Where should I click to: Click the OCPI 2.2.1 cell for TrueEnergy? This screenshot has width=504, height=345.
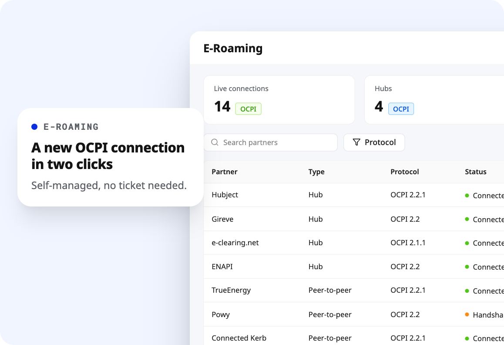point(408,290)
